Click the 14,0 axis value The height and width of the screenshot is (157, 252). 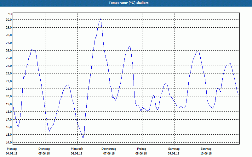pos(9,142)
